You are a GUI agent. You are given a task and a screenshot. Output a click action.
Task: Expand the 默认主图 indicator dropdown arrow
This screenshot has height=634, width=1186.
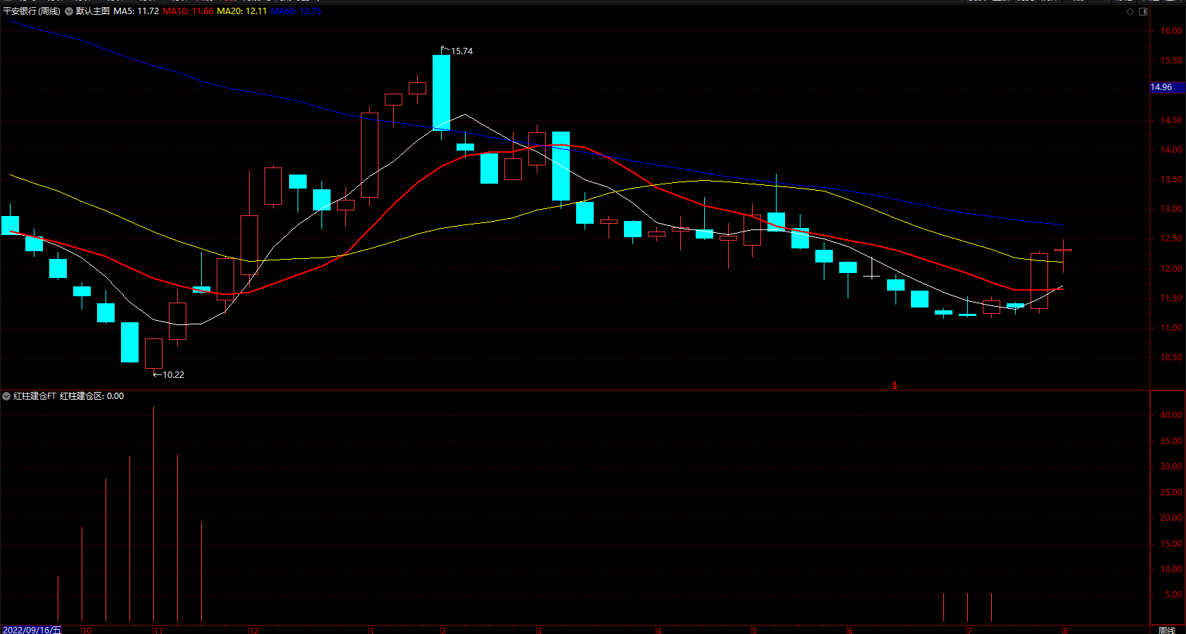(x=70, y=11)
